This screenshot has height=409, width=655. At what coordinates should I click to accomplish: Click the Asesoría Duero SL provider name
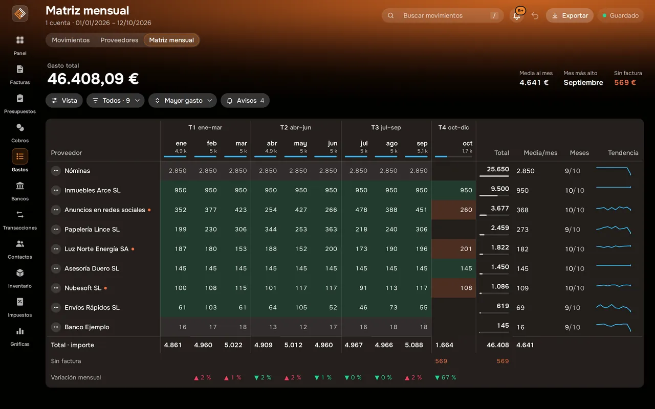(x=92, y=268)
